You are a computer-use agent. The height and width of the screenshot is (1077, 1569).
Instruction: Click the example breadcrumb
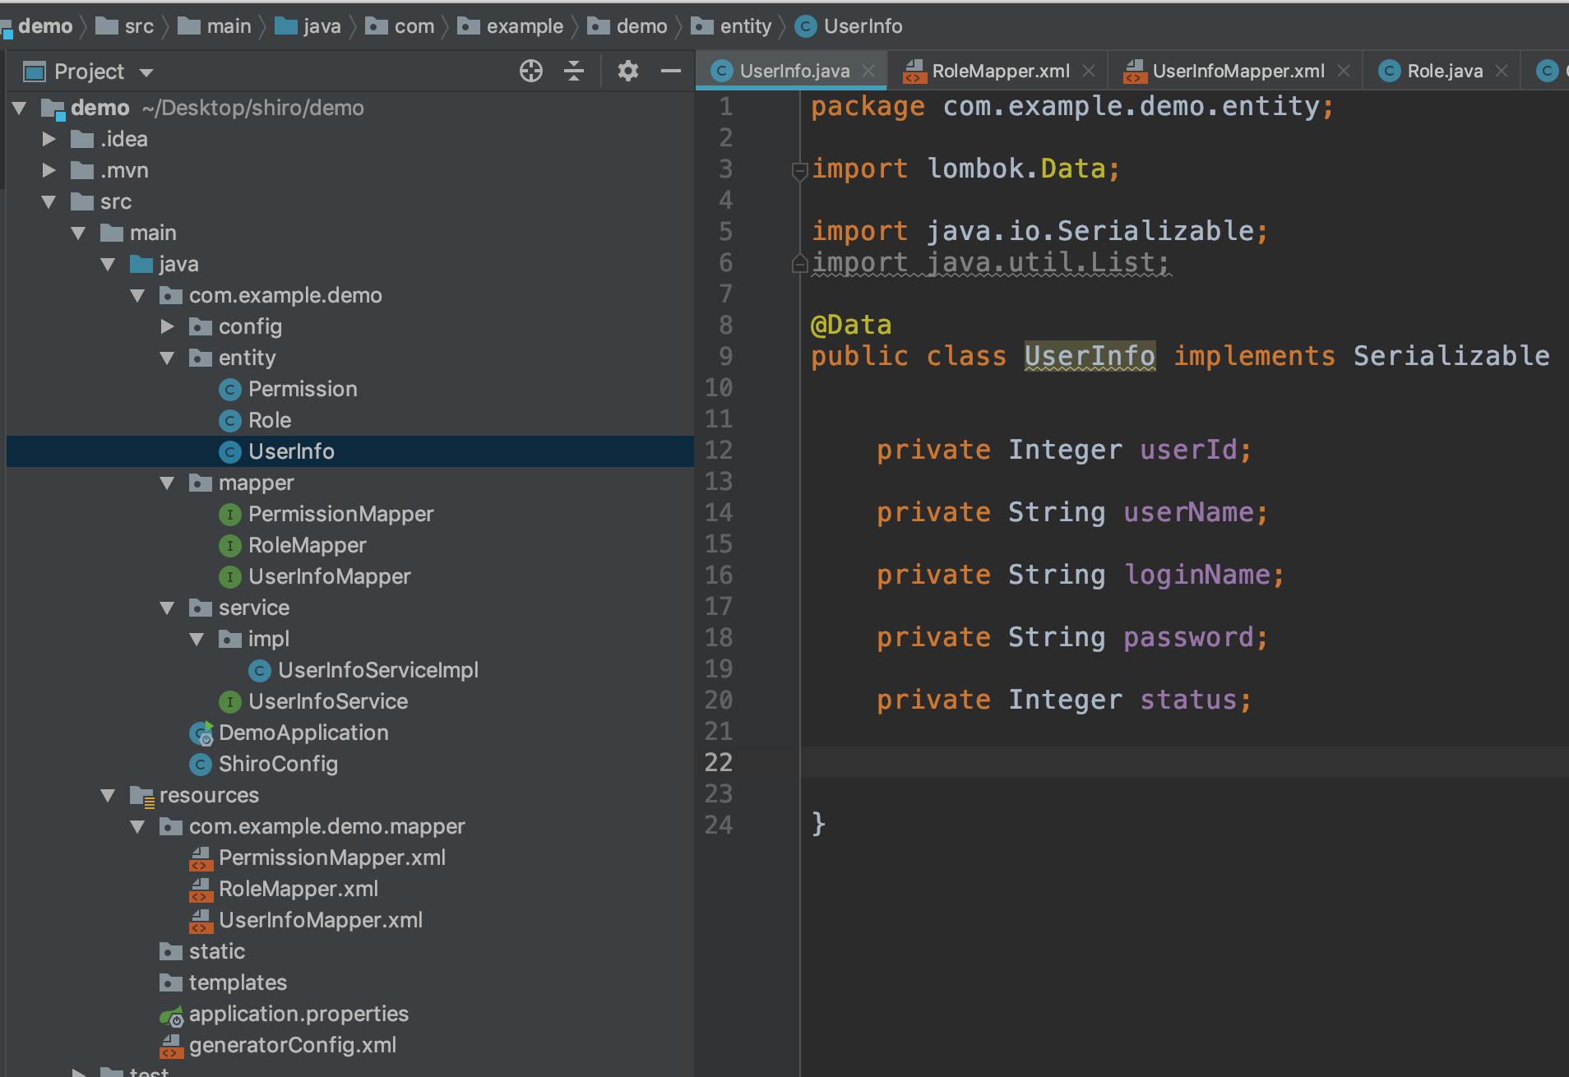coord(511,26)
